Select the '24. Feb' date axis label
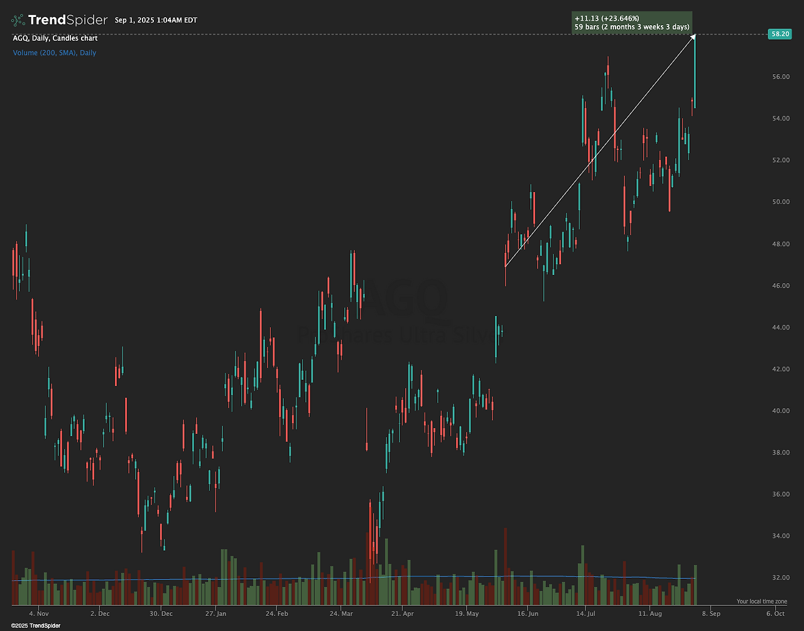The image size is (804, 631). pyautogui.click(x=276, y=613)
